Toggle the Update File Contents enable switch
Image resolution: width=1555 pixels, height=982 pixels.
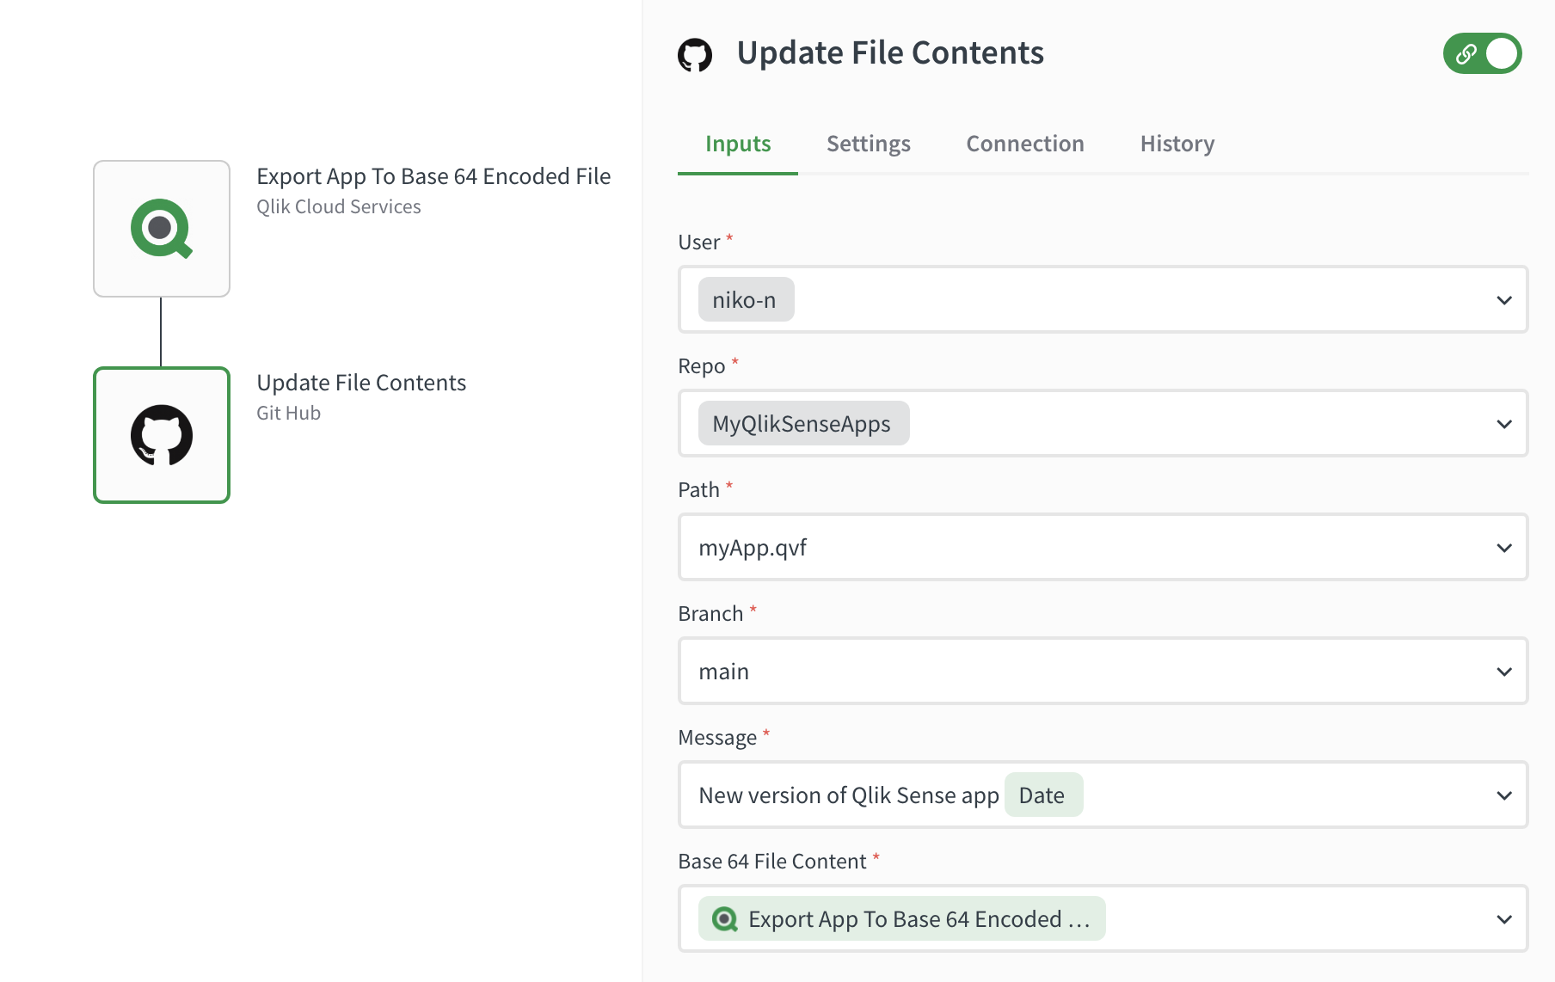tap(1482, 53)
